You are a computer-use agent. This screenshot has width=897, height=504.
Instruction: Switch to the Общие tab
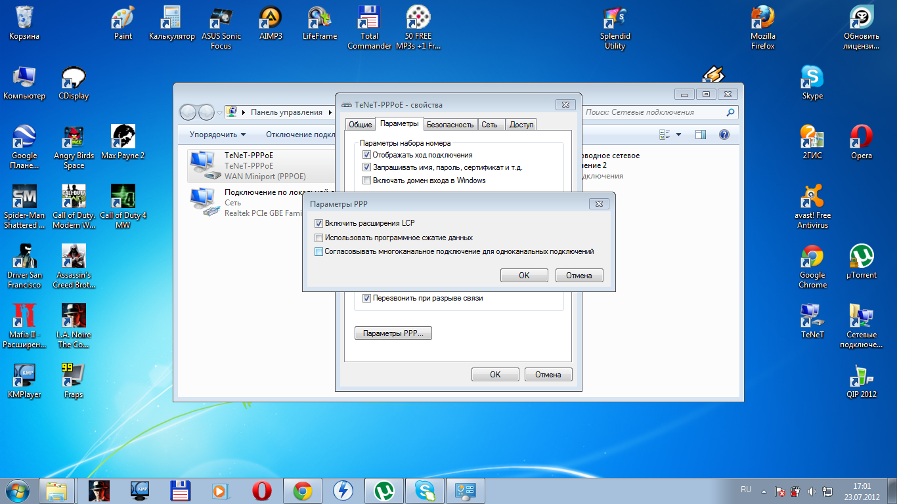[361, 124]
